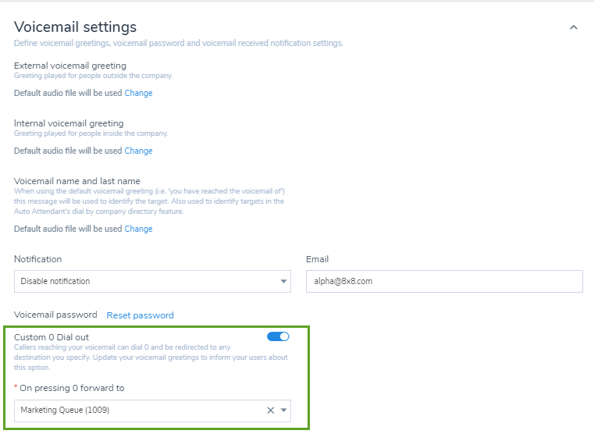Click the External voicemail greeting heading
The width and height of the screenshot is (594, 441).
point(70,66)
